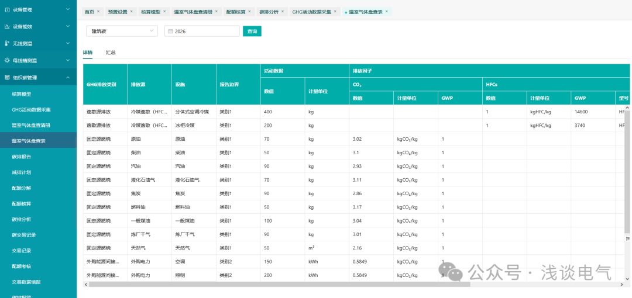
Task: Click the left arrow of horizontal scrollbar
Action: [x=85, y=285]
